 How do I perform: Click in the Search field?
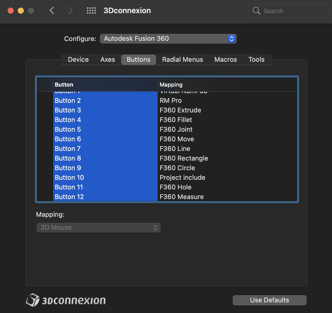point(289,11)
